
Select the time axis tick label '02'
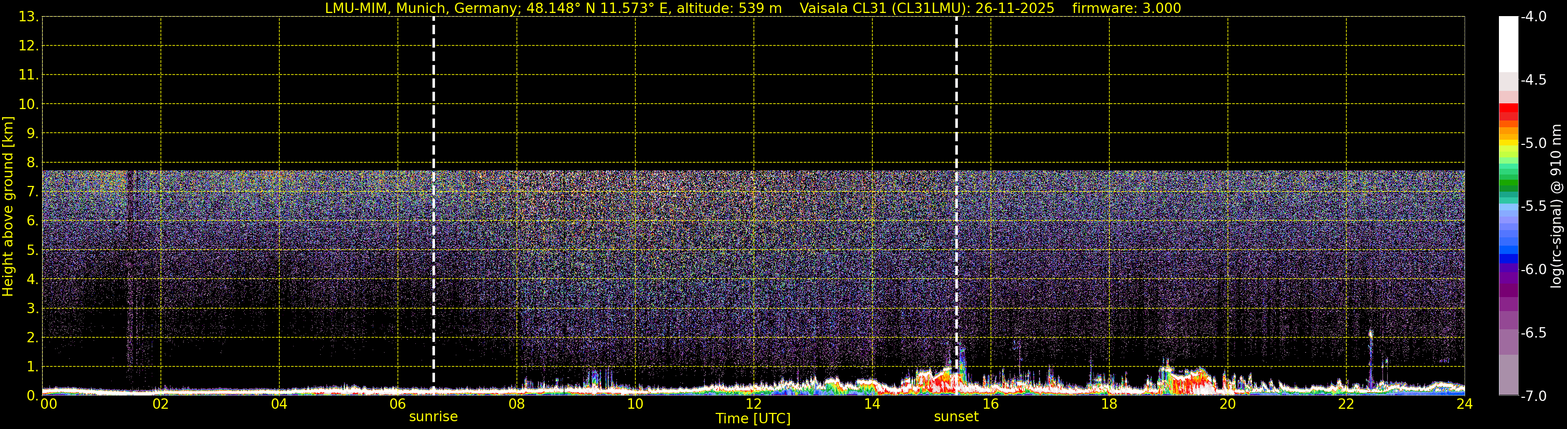click(161, 404)
